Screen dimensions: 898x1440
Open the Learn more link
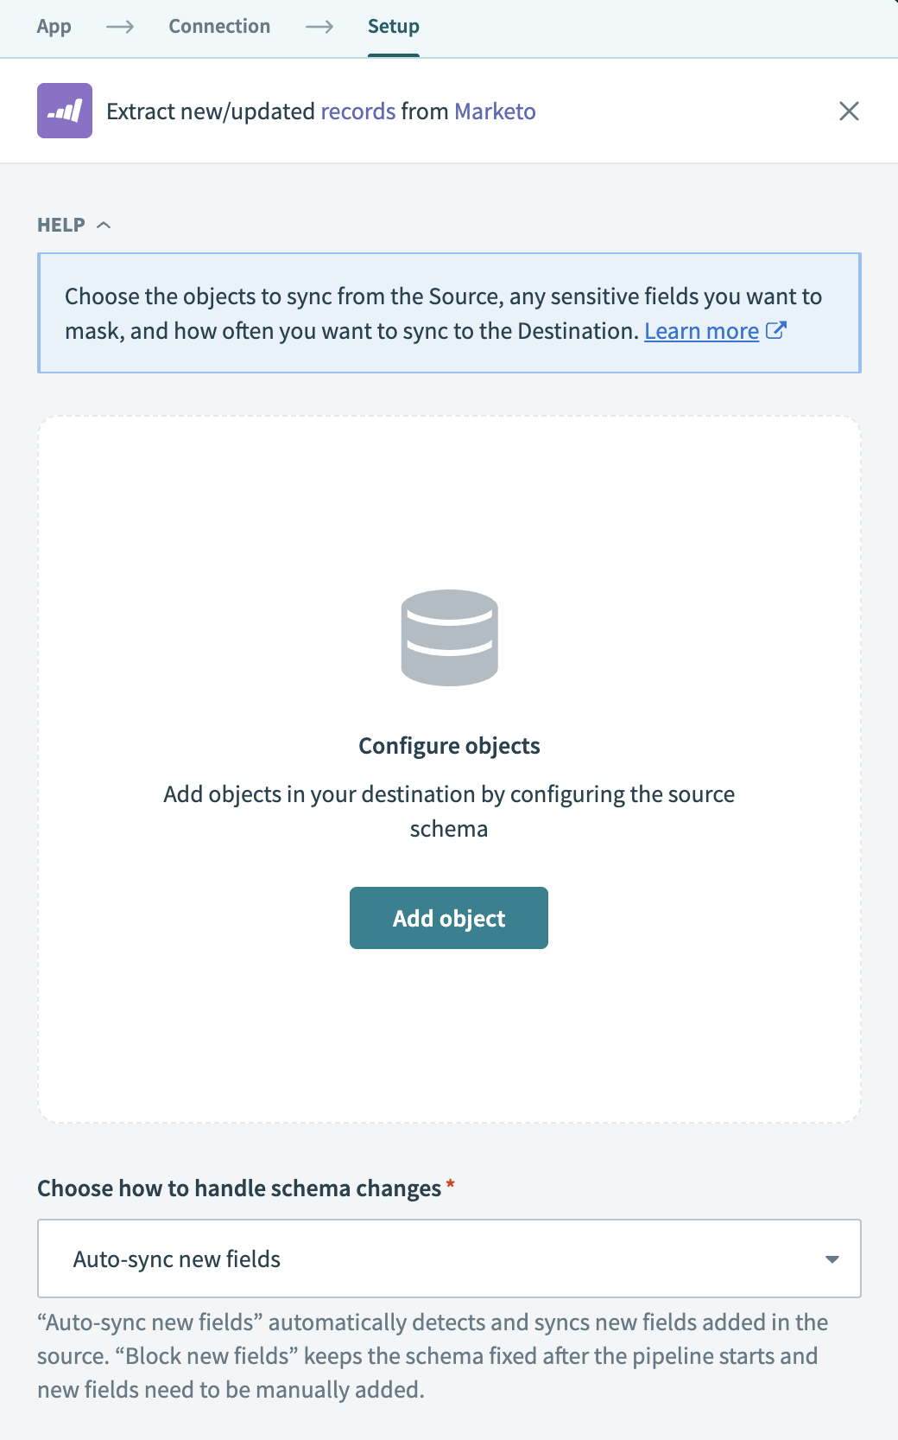click(701, 330)
